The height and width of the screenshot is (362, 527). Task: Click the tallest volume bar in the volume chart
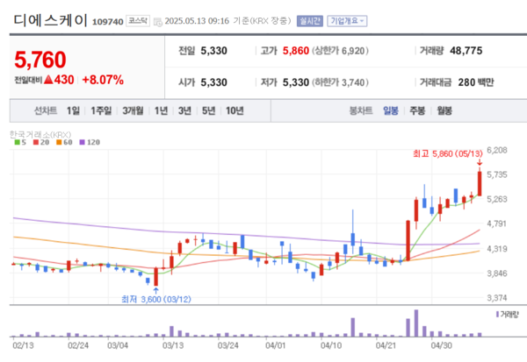416,323
